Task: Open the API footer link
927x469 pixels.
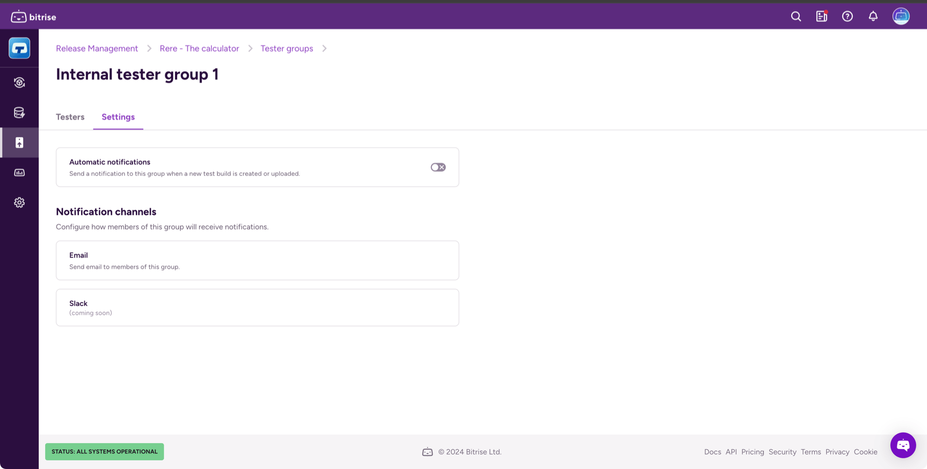Action: 731,452
